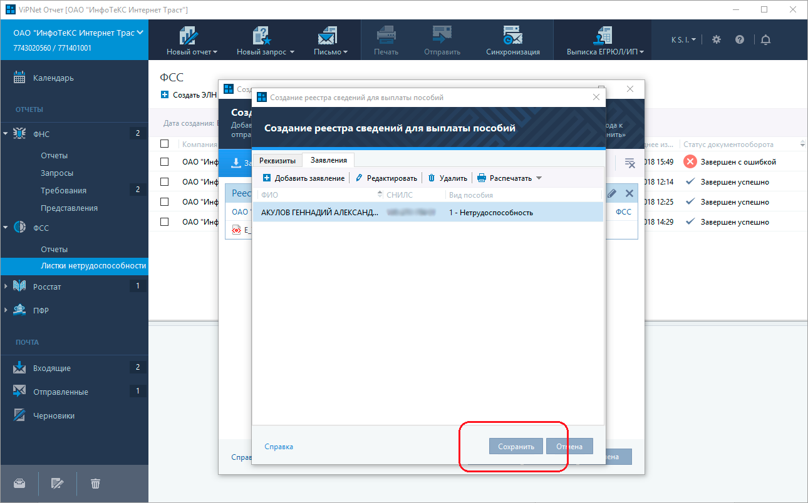Expand the Росстат tree section
The height and width of the screenshot is (503, 808).
pos(6,287)
